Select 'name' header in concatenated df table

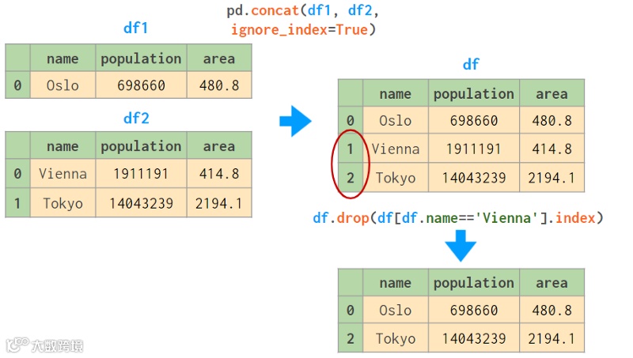[395, 93]
